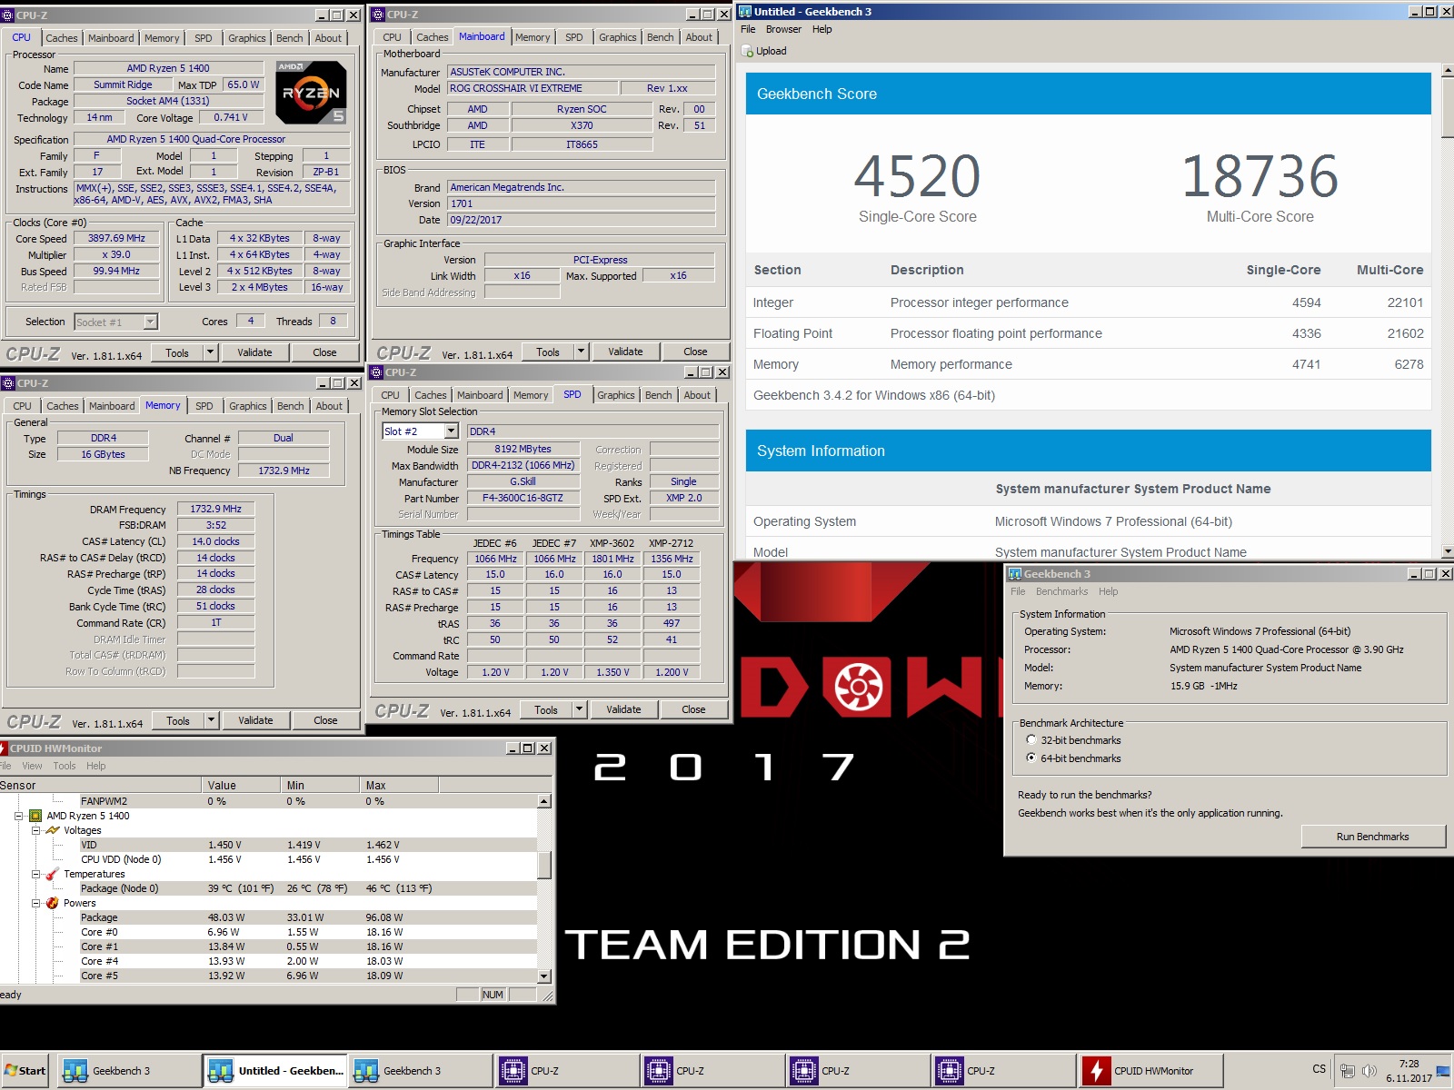1454x1090 pixels.
Task: Click the Value column header in HWMonitor
Action: (240, 785)
